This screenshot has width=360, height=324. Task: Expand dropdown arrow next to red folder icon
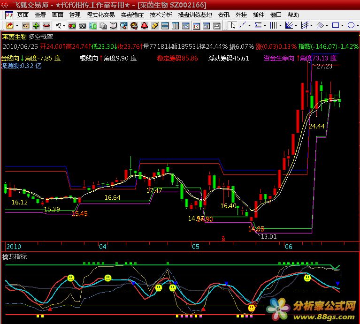coord(17,25)
